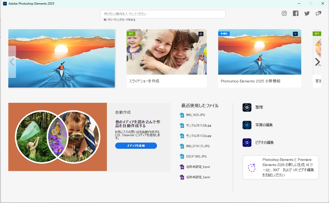Click the Adobe Photoshop Elements title bar icon

pos(5,4)
